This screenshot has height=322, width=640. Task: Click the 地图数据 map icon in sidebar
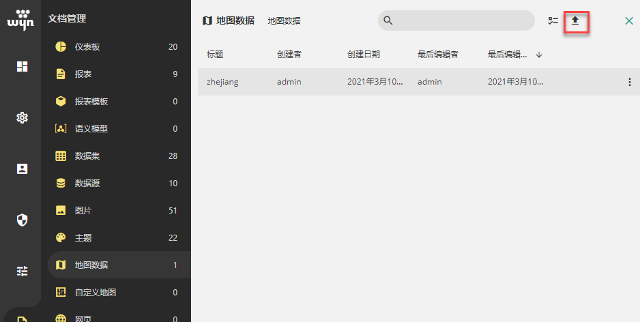(x=61, y=265)
